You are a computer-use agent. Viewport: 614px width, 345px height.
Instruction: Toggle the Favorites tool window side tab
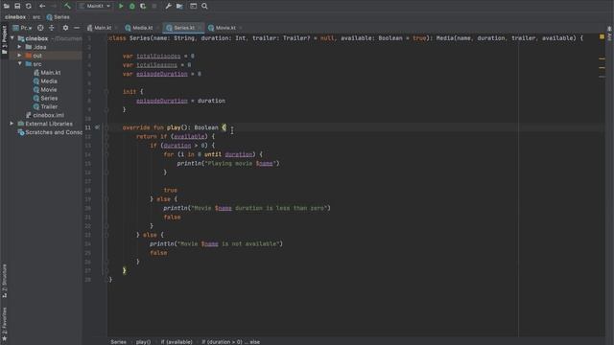[4, 323]
